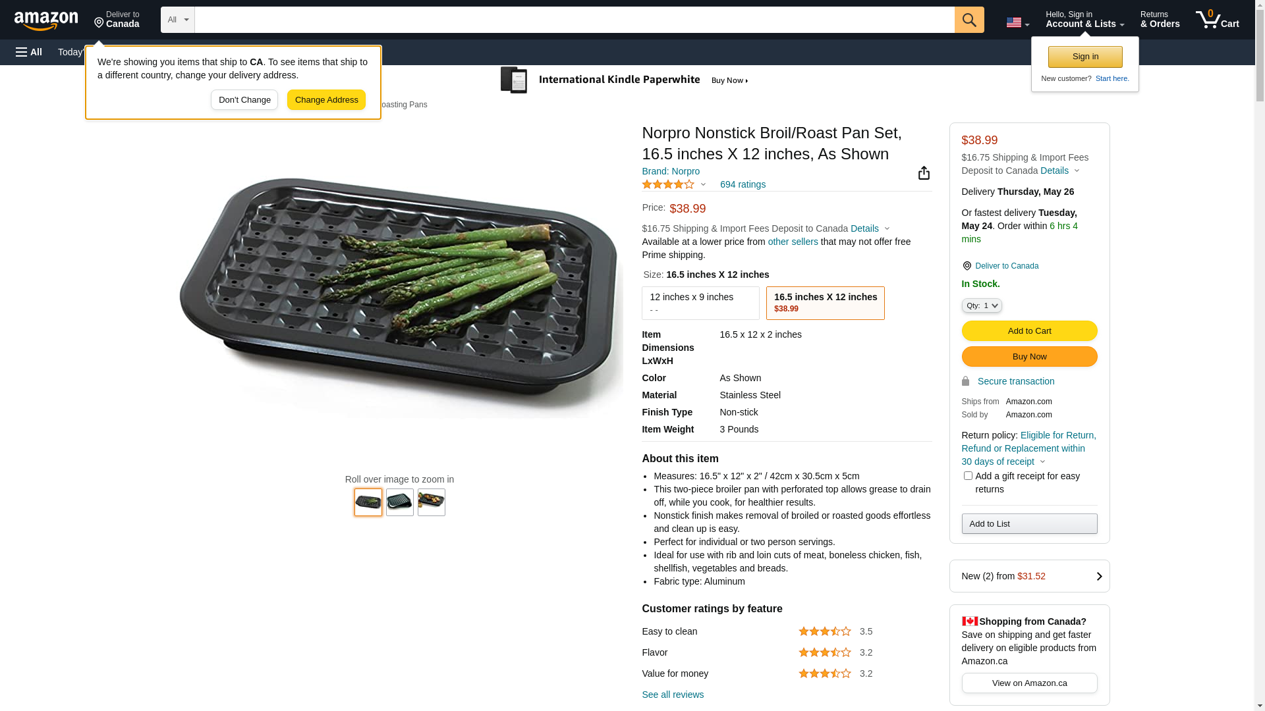The height and width of the screenshot is (711, 1265).
Task: Select the 16.5 inches X 12 inches size
Action: coord(825,303)
